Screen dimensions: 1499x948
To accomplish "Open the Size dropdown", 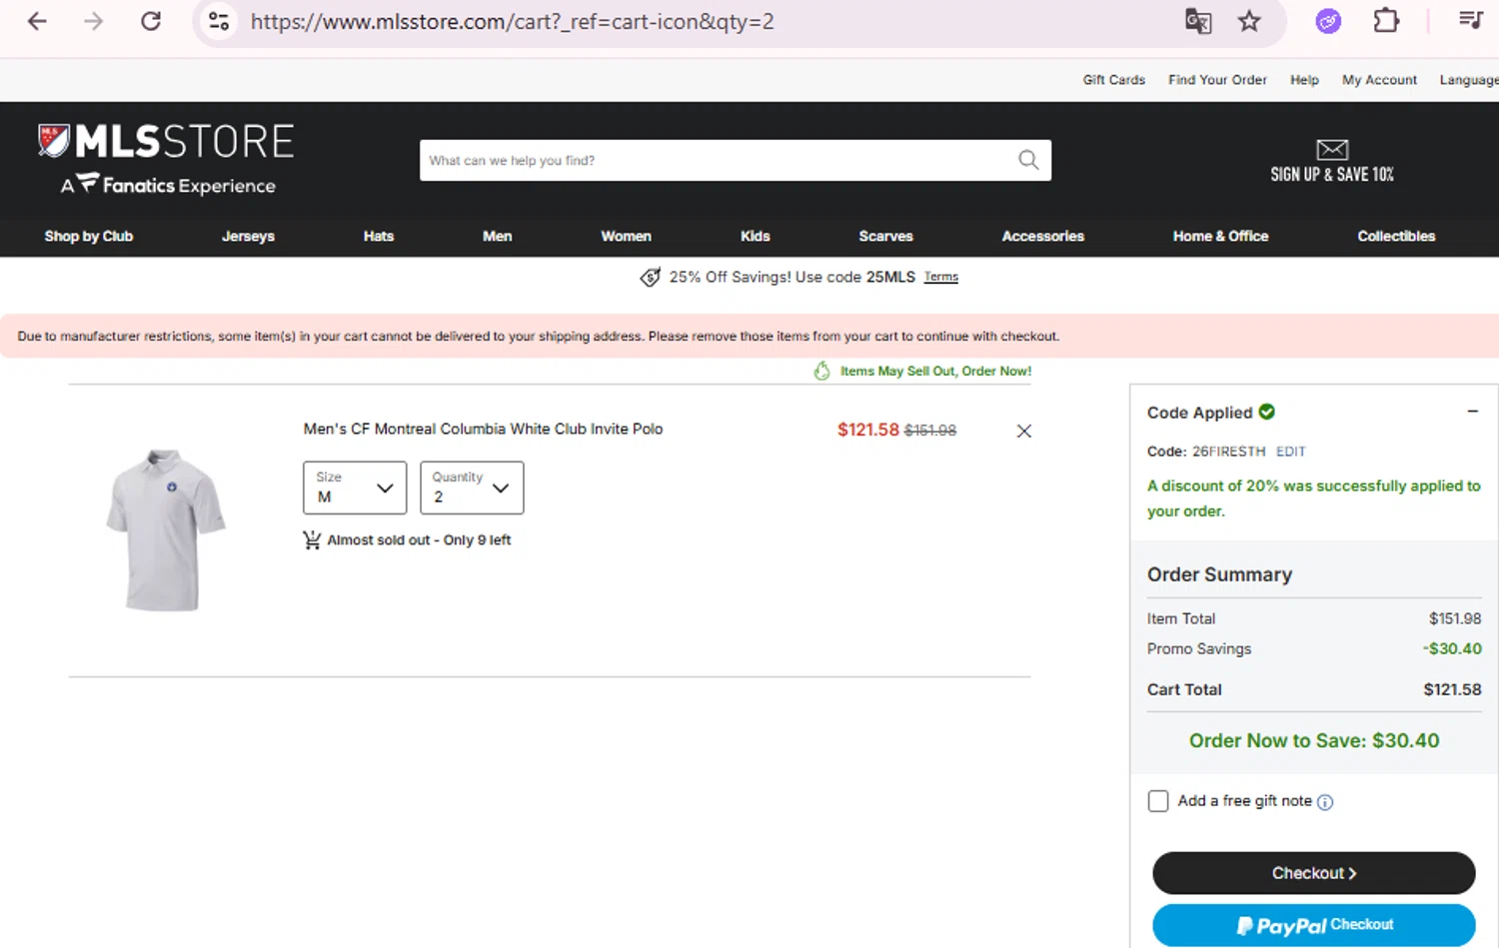I will coord(355,487).
